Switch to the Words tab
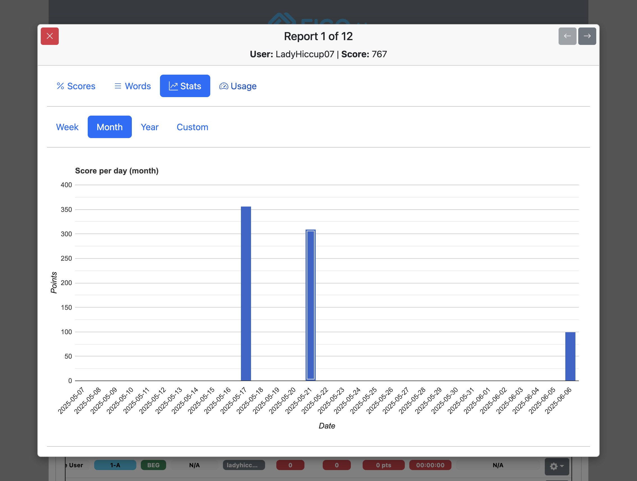 132,86
